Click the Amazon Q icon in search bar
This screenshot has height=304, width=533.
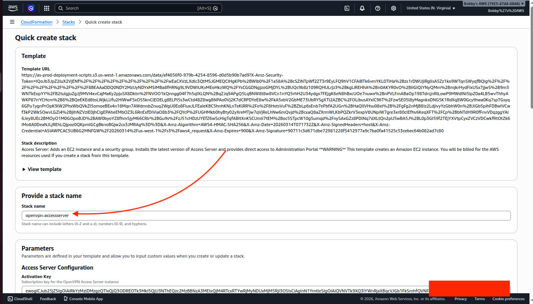216,8
